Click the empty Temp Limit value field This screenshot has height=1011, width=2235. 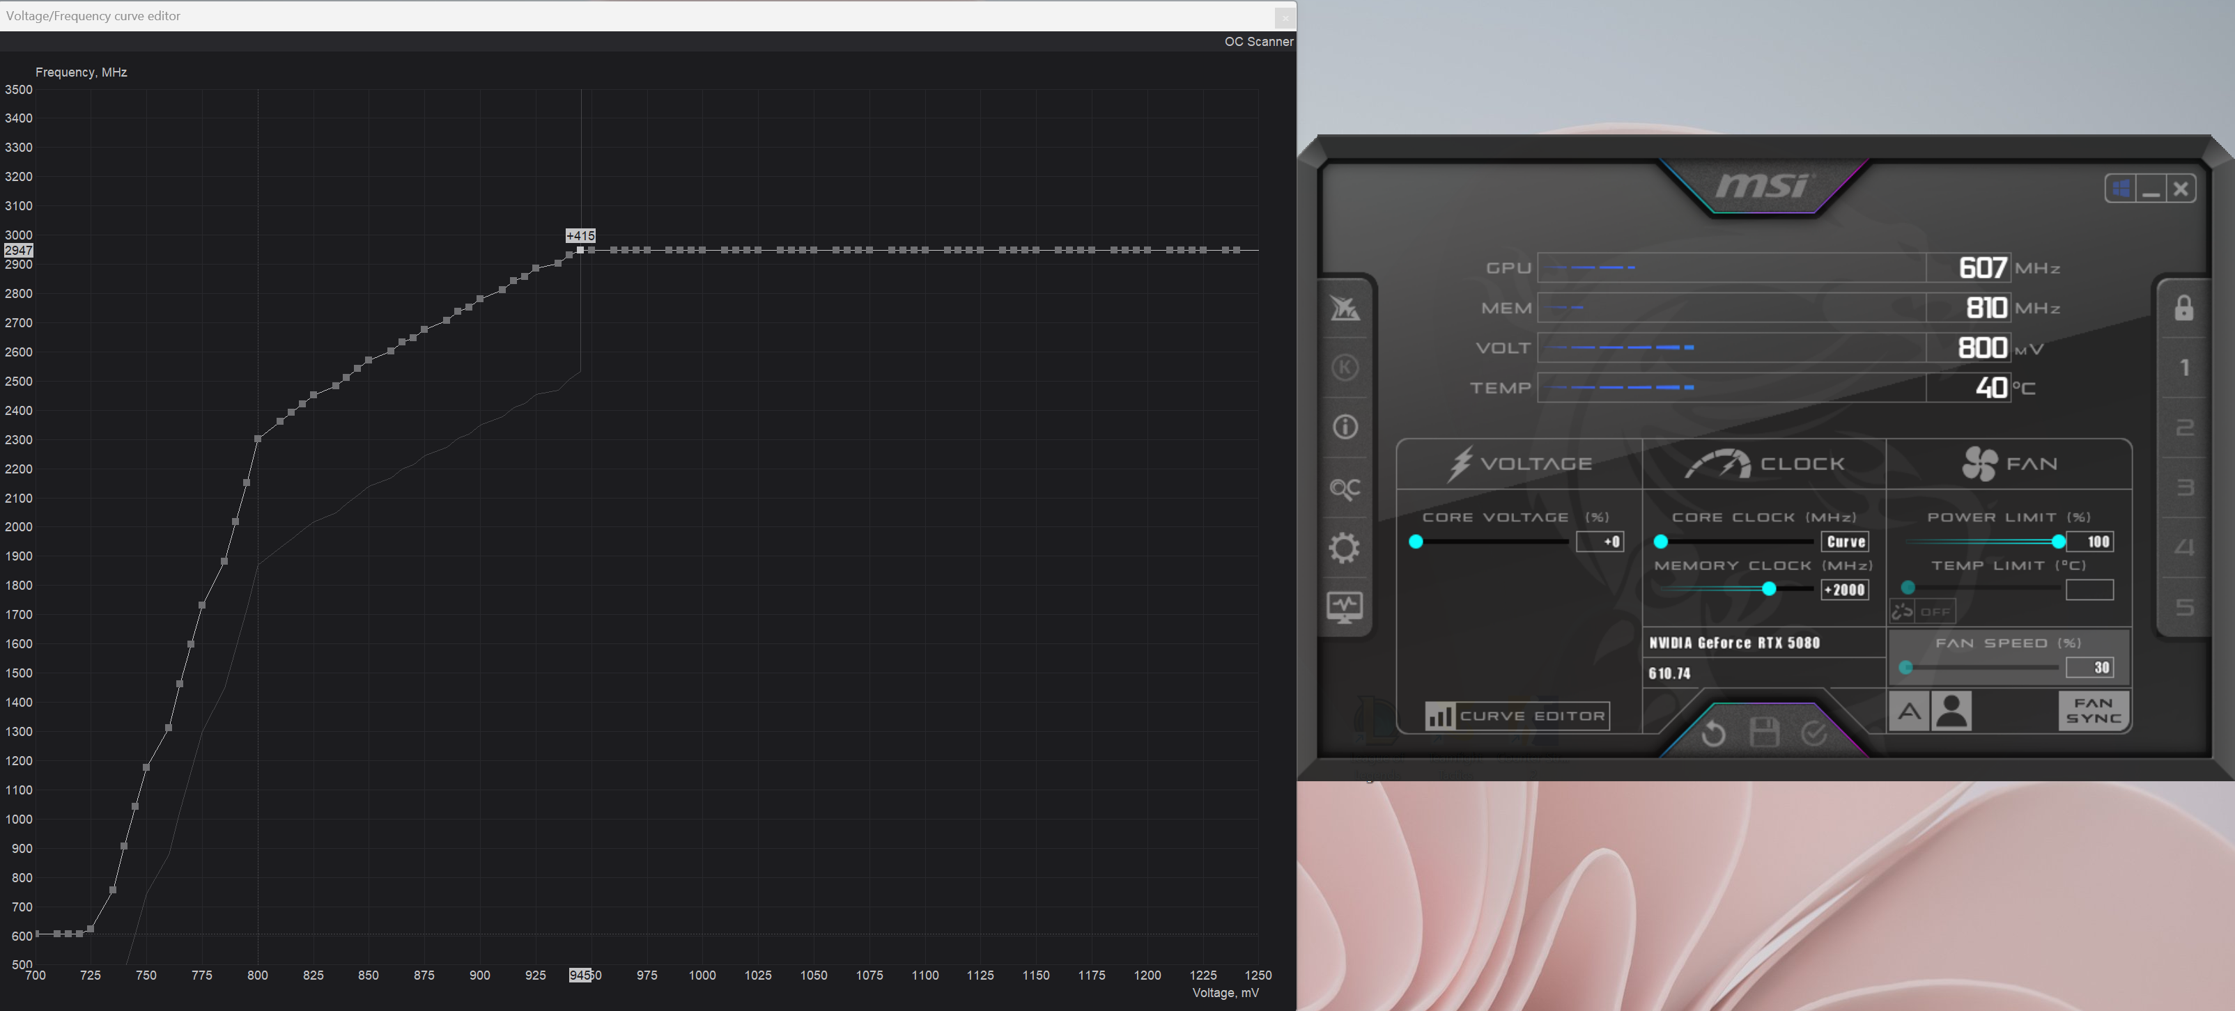(2090, 590)
